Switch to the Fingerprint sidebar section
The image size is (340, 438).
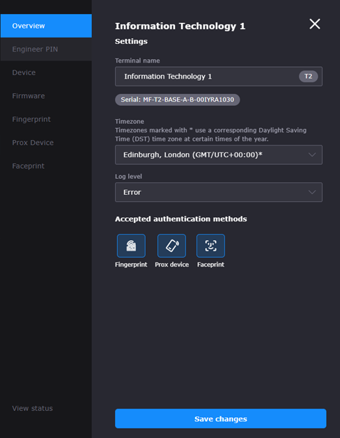(46, 119)
